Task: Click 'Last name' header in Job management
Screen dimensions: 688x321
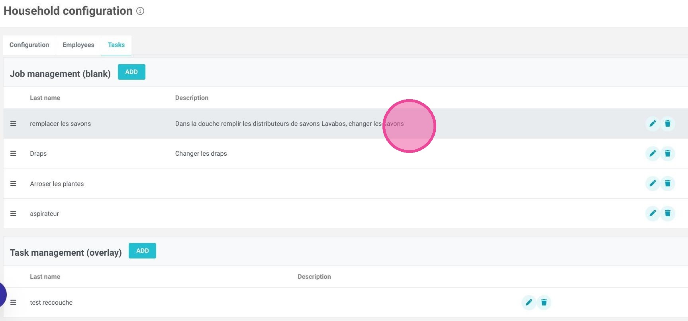Action: coord(45,98)
